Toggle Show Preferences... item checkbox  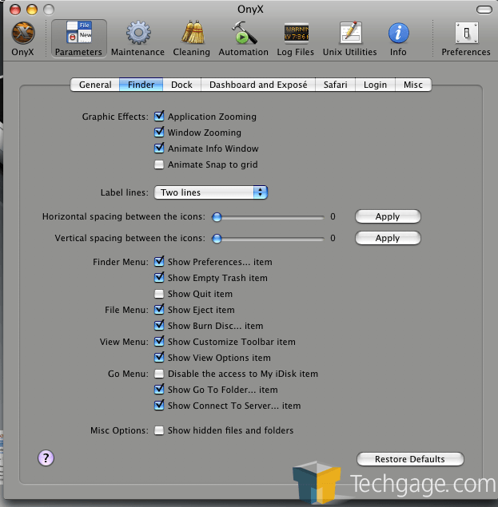(159, 262)
